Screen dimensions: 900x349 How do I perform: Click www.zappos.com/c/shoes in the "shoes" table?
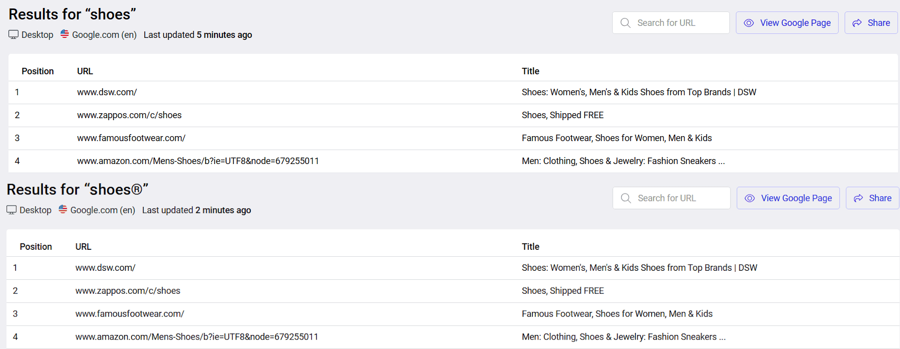(129, 115)
